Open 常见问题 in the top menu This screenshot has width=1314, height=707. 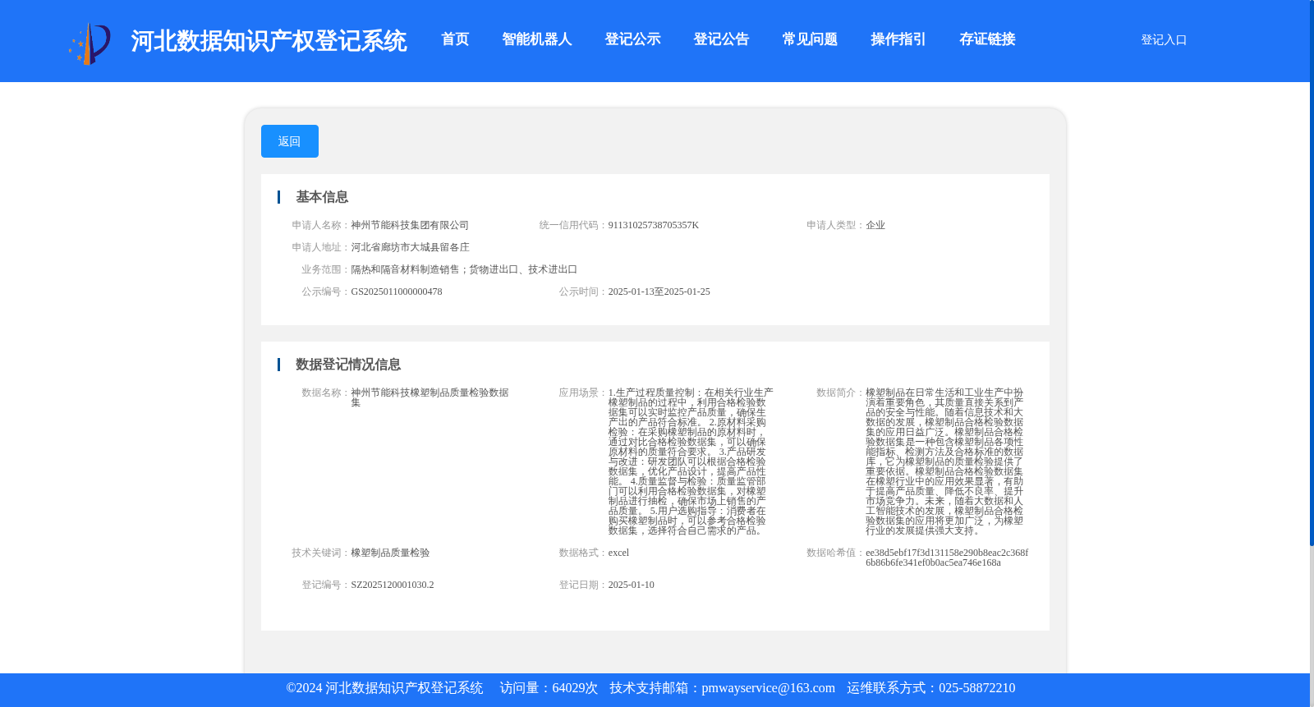click(x=810, y=39)
